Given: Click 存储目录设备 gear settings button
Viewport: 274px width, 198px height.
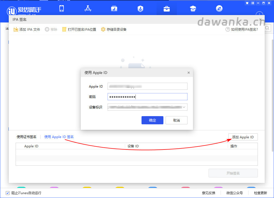Looking at the screenshot, I should click(x=114, y=29).
